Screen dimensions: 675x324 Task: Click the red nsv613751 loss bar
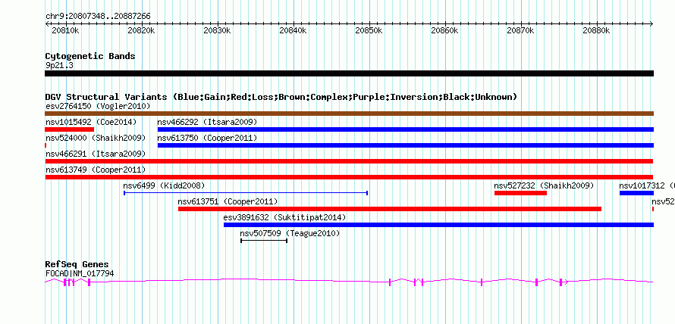(x=390, y=209)
